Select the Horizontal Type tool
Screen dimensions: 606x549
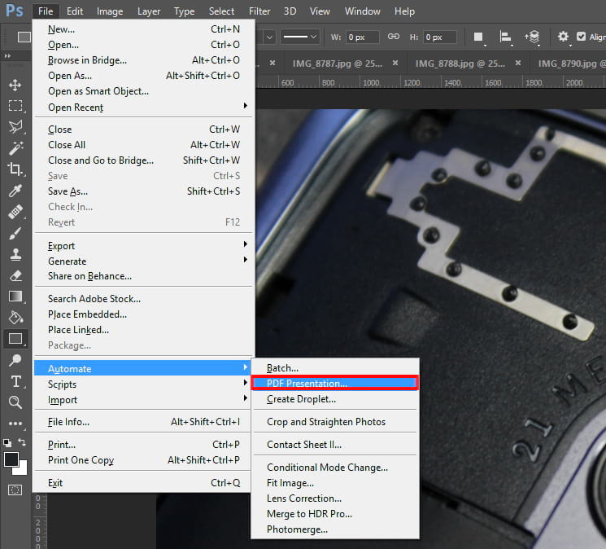click(x=15, y=381)
